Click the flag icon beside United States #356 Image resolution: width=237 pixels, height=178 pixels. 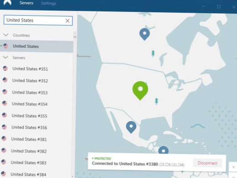[4, 127]
